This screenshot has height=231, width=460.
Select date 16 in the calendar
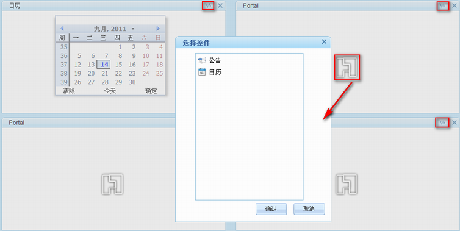click(x=132, y=65)
